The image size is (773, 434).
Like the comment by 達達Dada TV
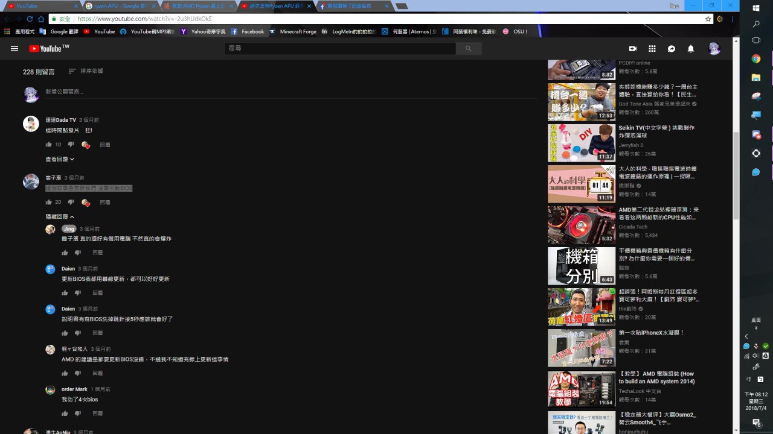pyautogui.click(x=48, y=145)
